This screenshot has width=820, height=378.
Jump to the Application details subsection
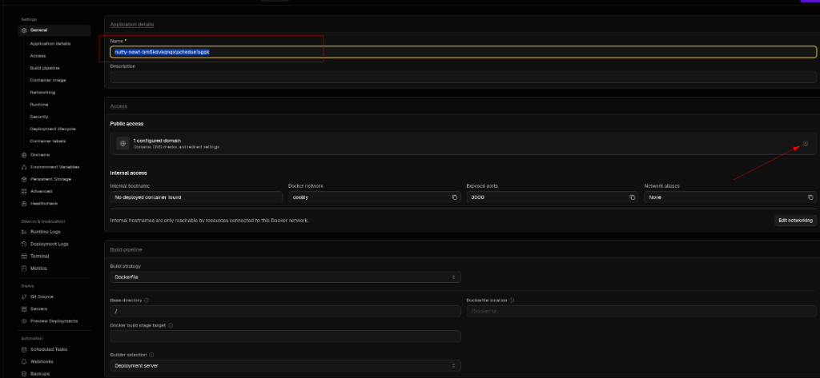pos(50,44)
